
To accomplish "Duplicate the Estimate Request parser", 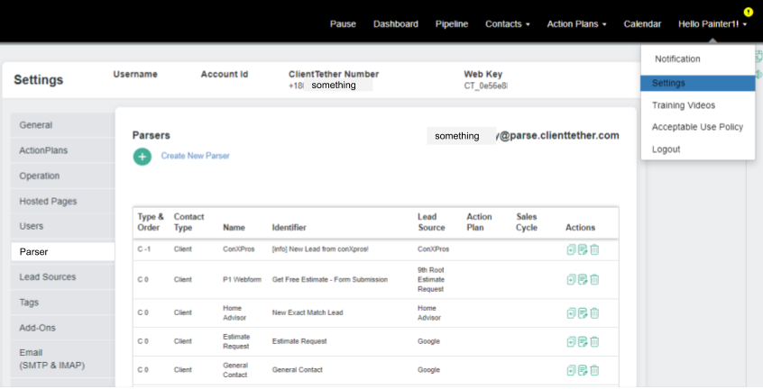I will point(571,342).
